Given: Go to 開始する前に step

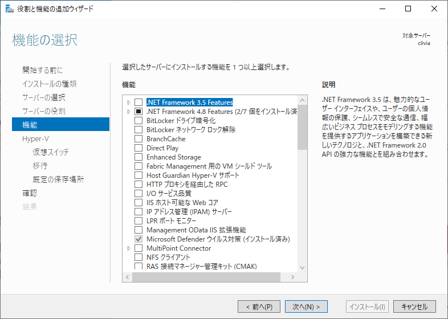Looking at the screenshot, I should [x=42, y=70].
